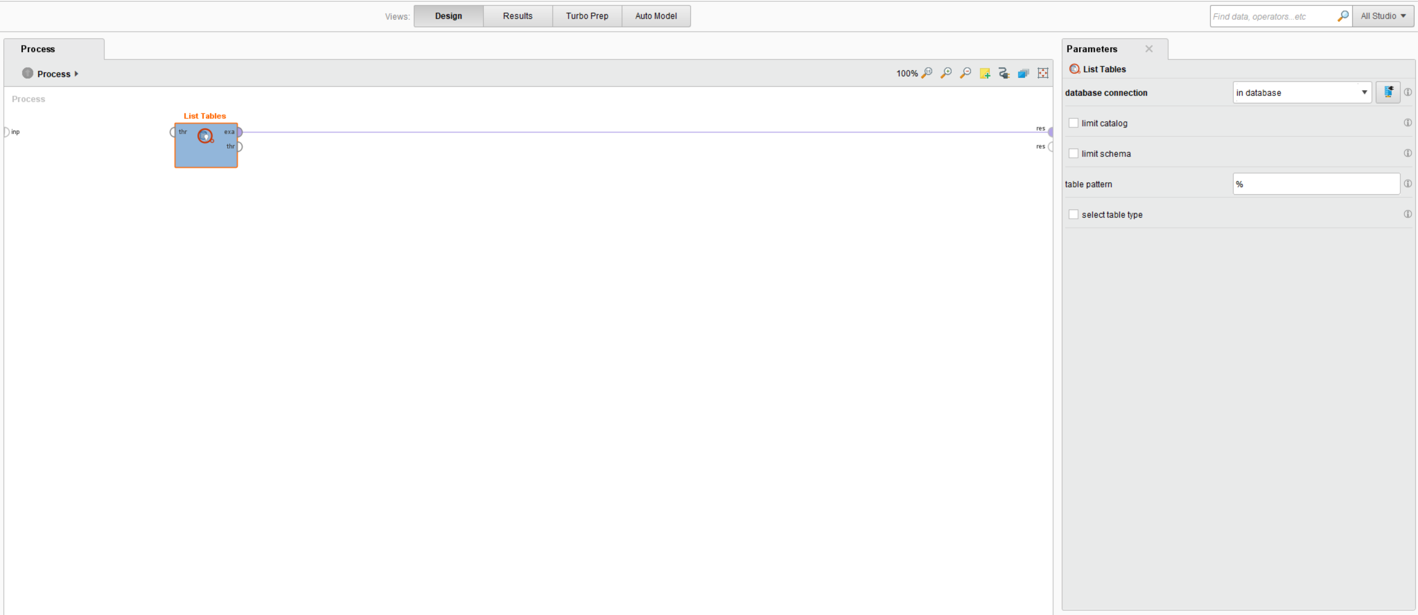Click the Process breadcrumb label
Screen dimensions: 1418x615
[54, 74]
